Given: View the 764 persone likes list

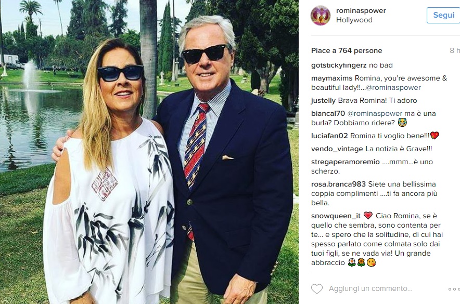Looking at the screenshot, I should click(360, 51).
